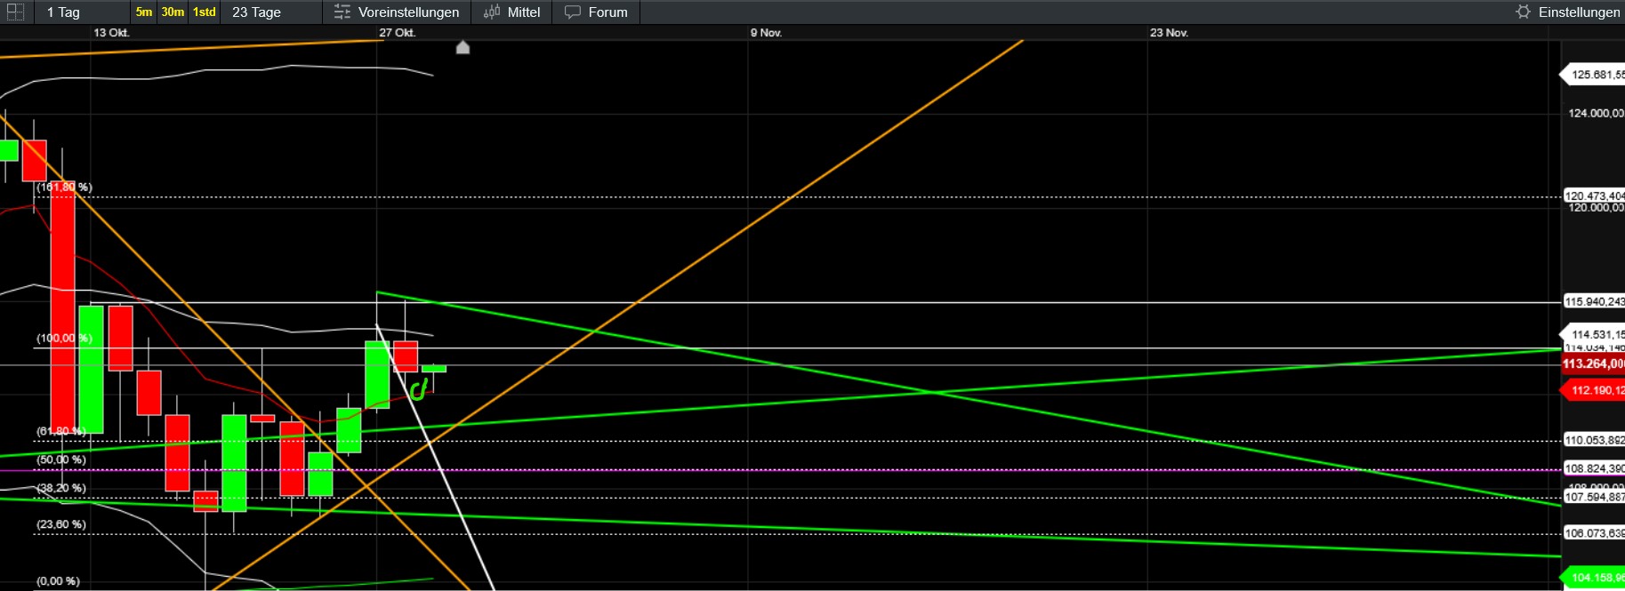Toggle the 5m timeframe
This screenshot has width=1625, height=591.
[144, 12]
